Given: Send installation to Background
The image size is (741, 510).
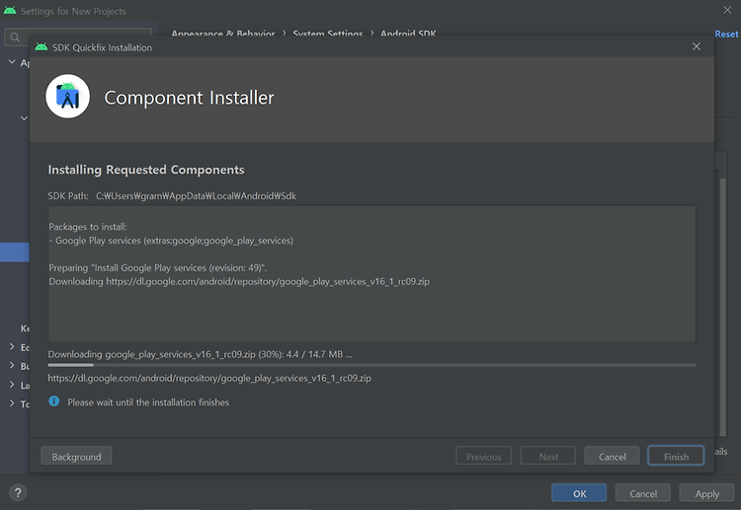Looking at the screenshot, I should (x=76, y=456).
